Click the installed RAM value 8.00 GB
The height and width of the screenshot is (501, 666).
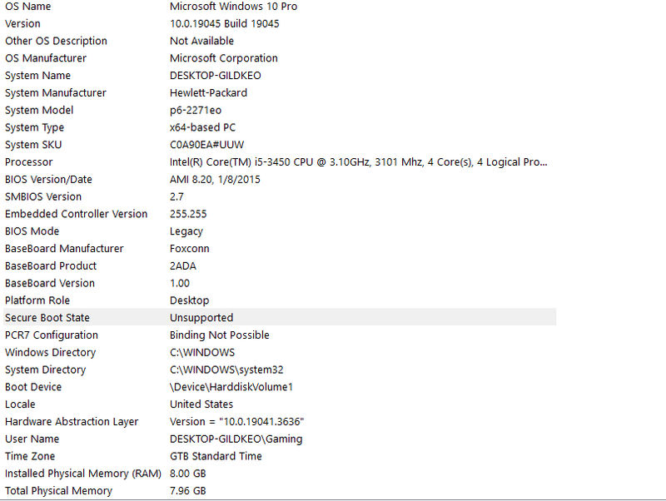[x=188, y=474]
